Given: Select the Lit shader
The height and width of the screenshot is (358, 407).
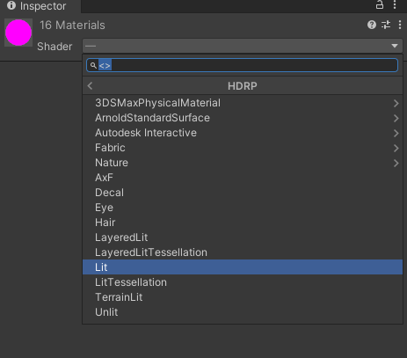Looking at the screenshot, I should point(243,267).
